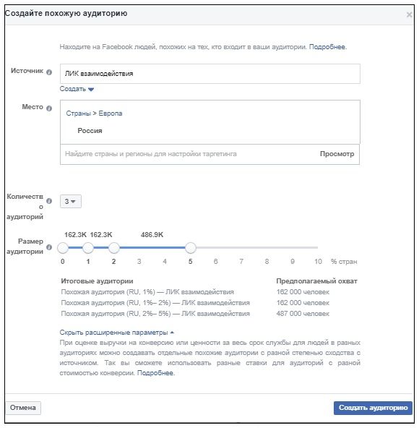The image size is (419, 428).
Task: Click the slider handle at 1 percent
Action: pos(88,248)
